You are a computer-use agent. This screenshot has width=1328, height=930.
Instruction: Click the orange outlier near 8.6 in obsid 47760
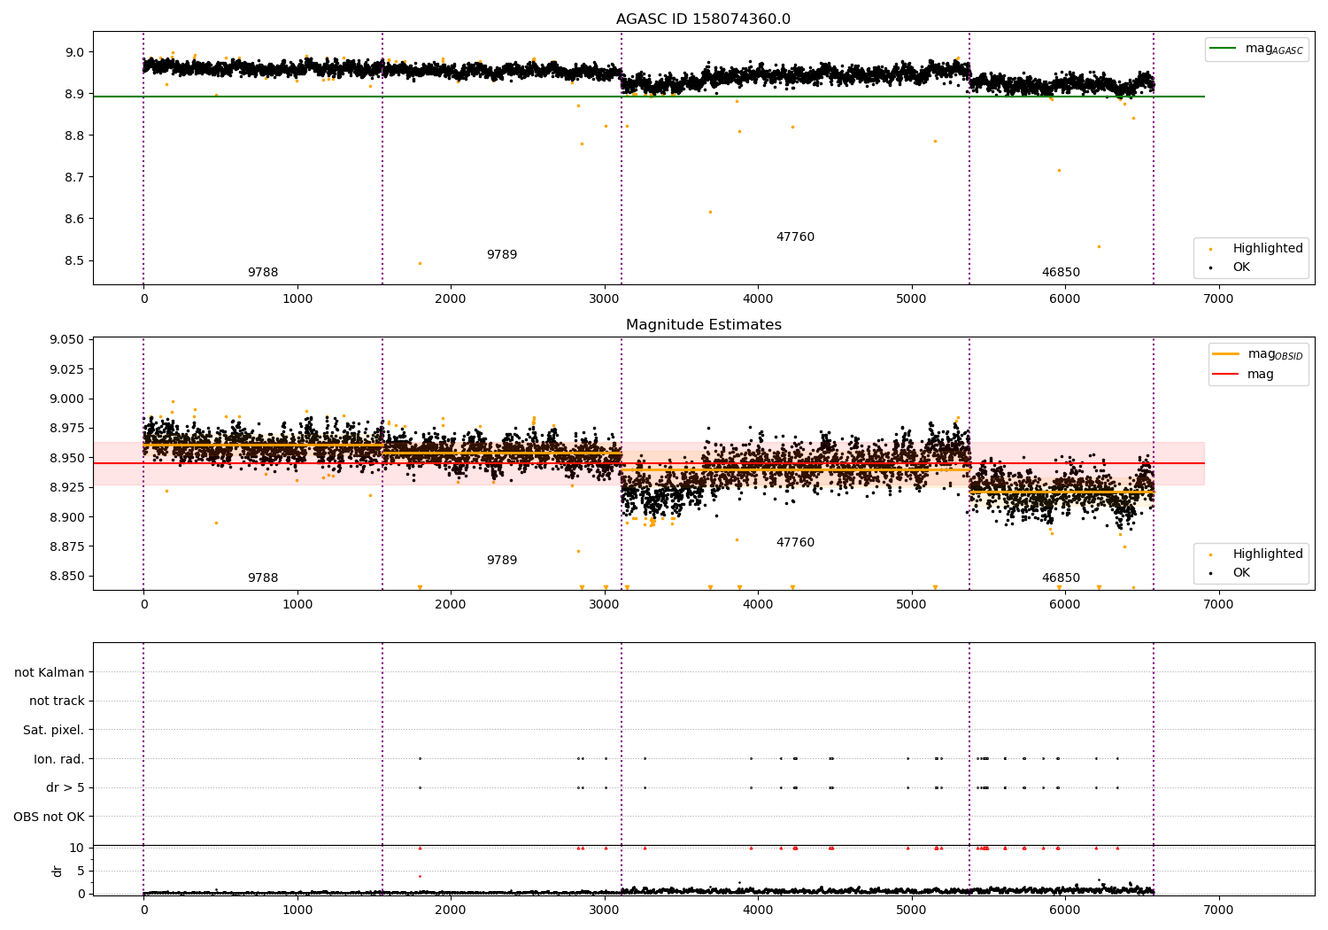[x=710, y=213]
